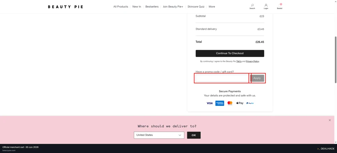Open the Skincare Quiz

tap(196, 7)
